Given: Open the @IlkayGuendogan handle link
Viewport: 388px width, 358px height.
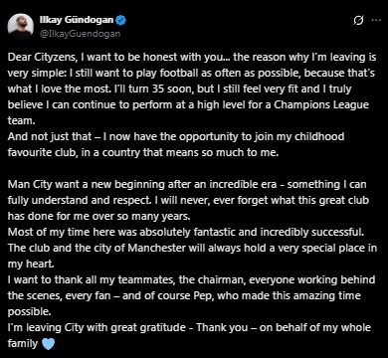Looking at the screenshot, I should (80, 34).
